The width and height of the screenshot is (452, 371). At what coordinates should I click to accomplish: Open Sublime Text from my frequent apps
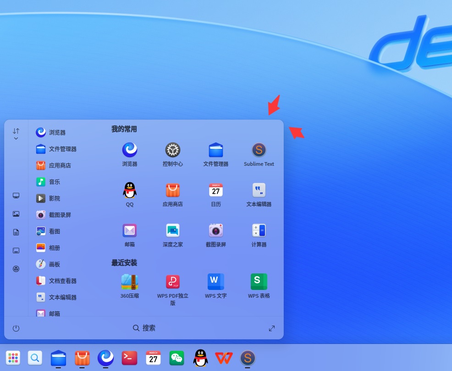pyautogui.click(x=259, y=154)
